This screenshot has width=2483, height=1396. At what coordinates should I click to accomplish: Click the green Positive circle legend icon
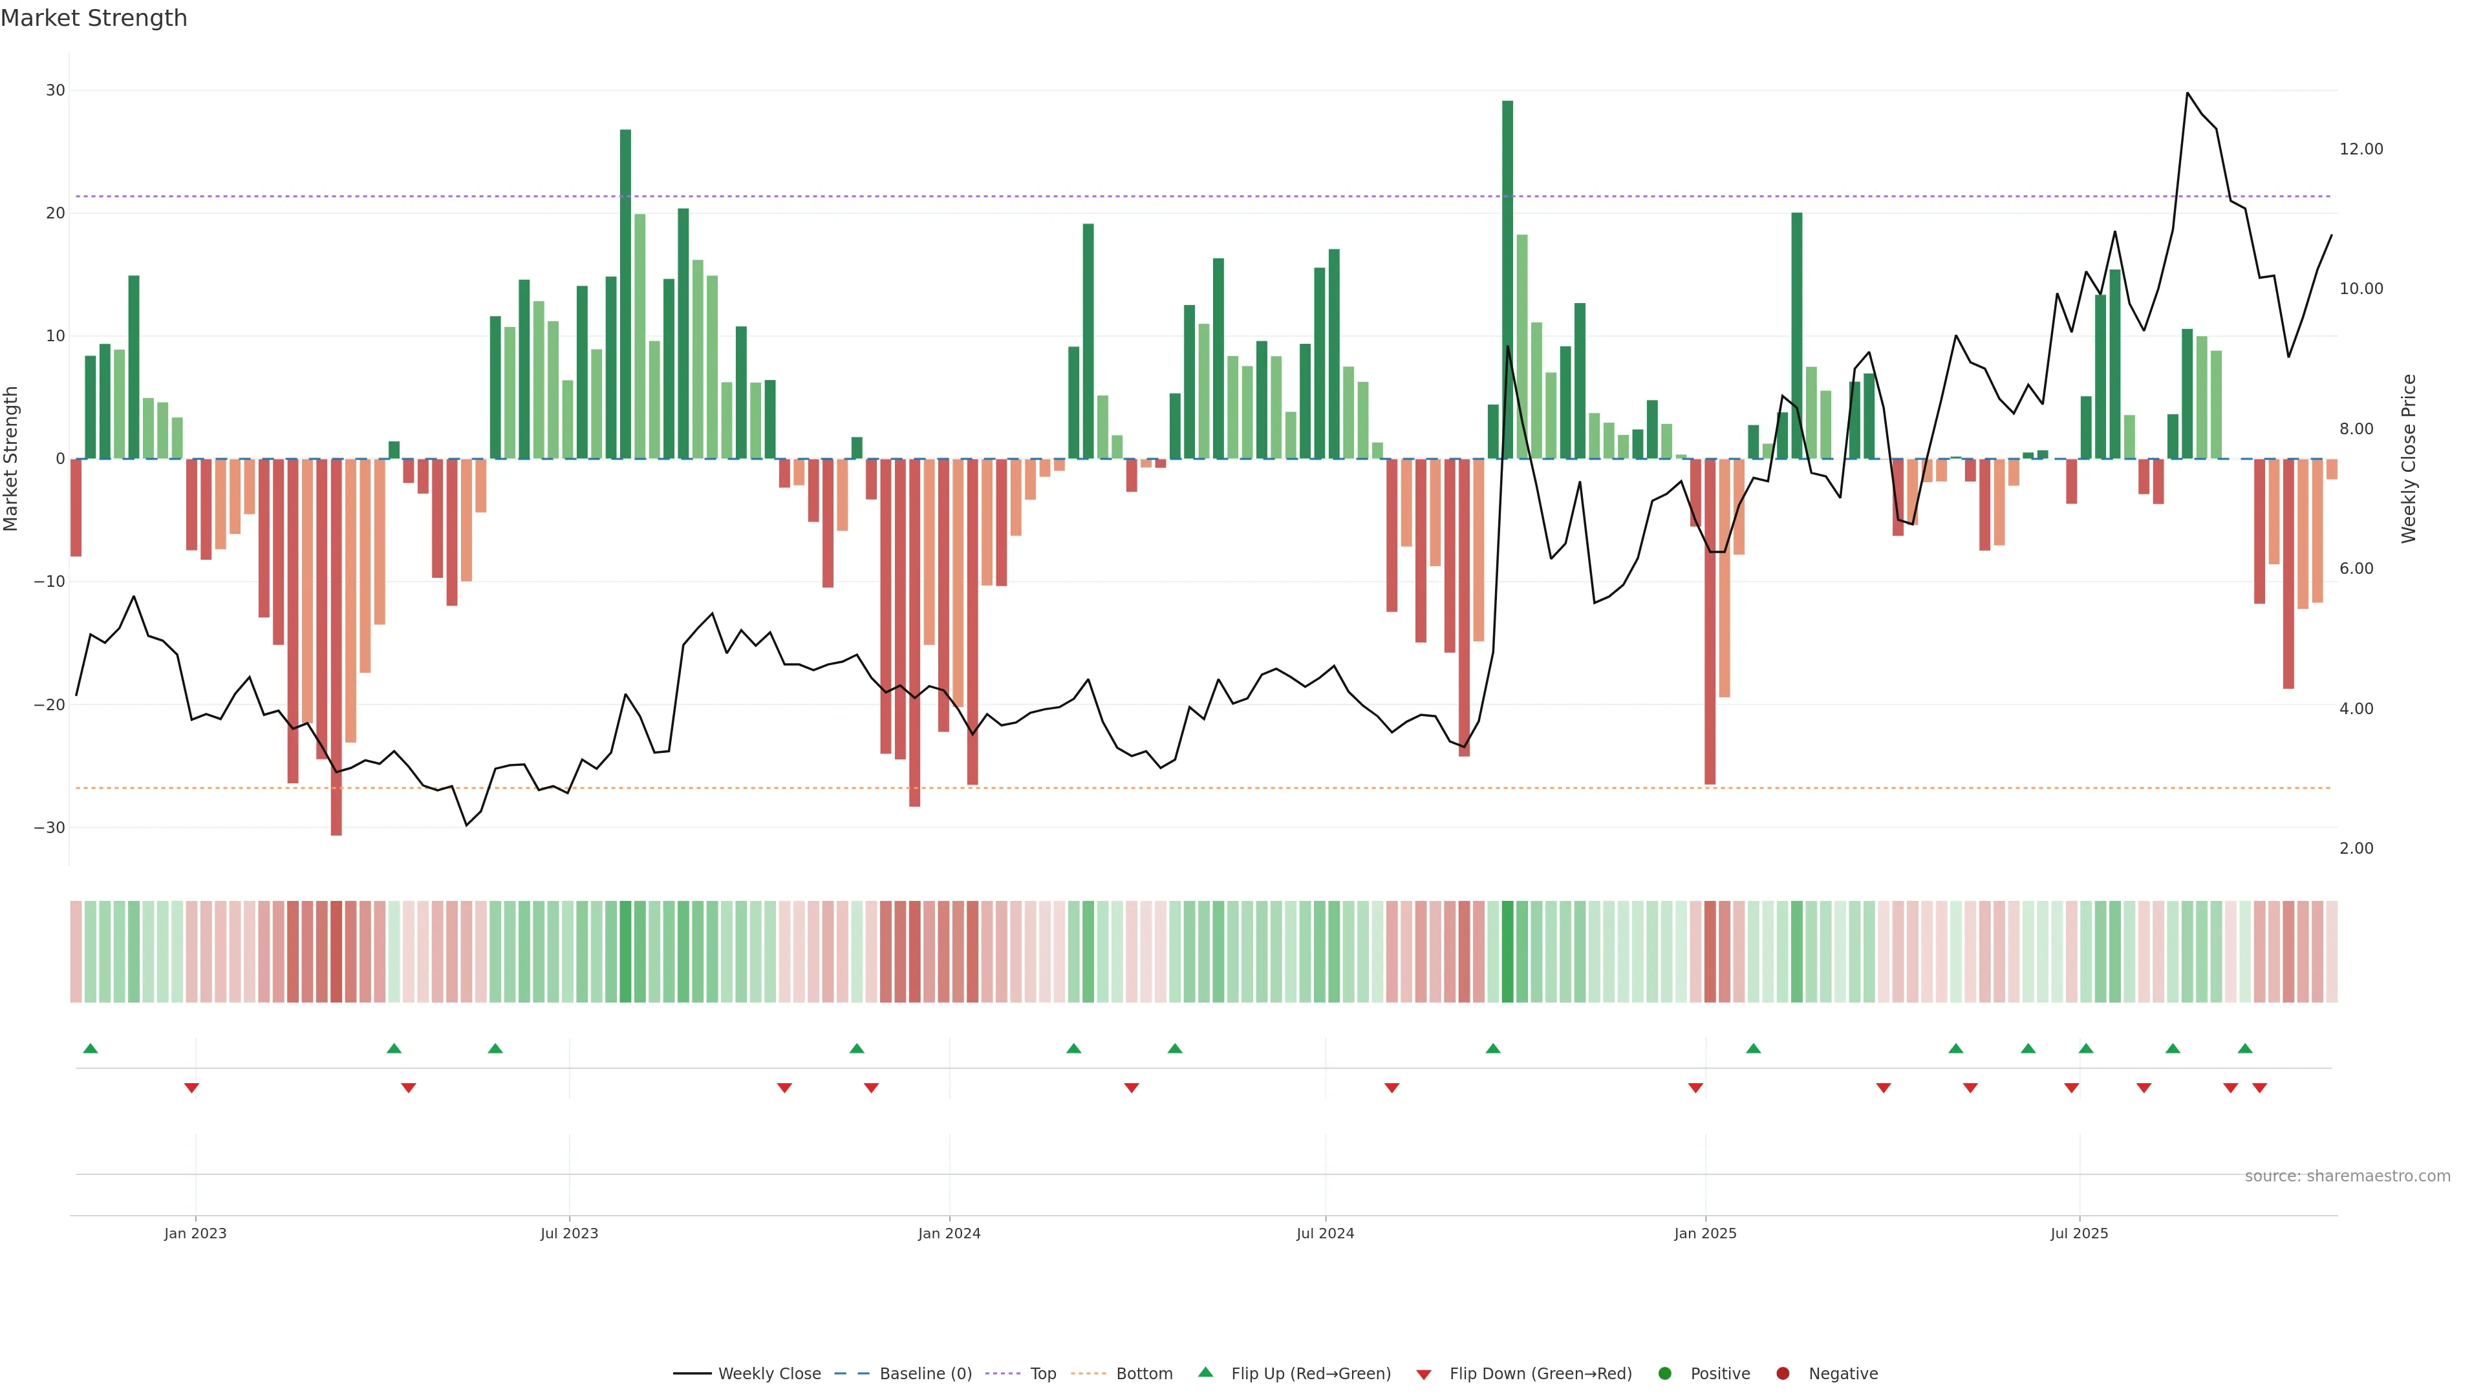(x=1664, y=1373)
